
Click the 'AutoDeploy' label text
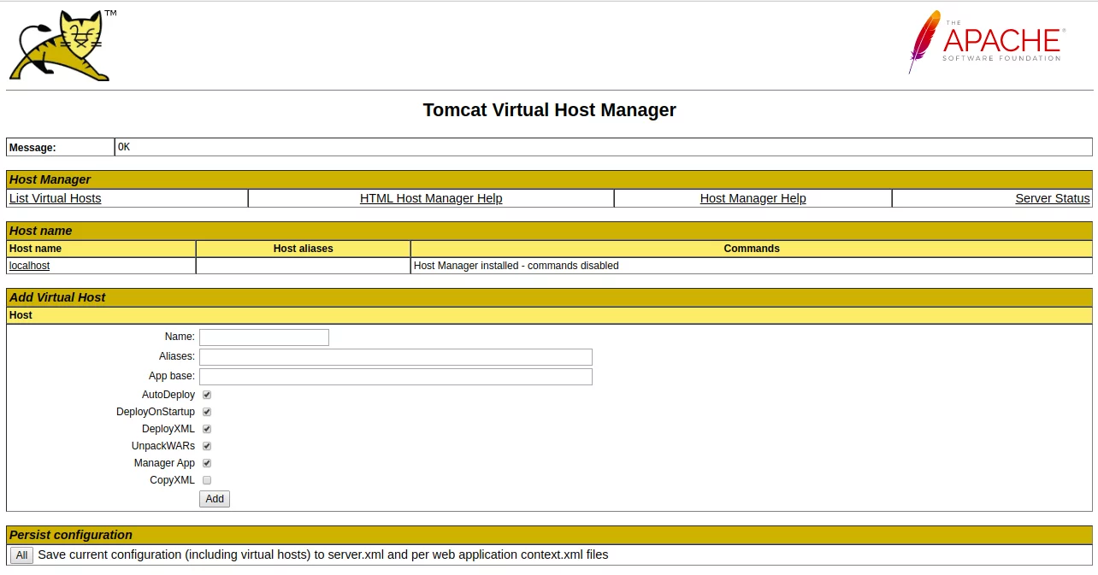click(x=168, y=395)
